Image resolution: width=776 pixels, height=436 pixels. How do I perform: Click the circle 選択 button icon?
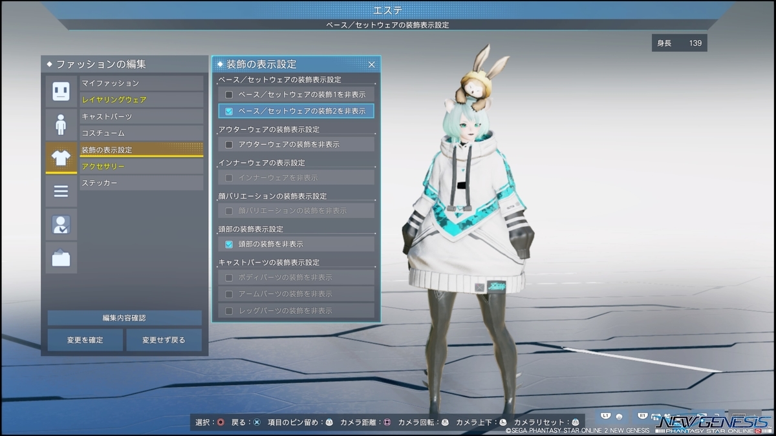[221, 422]
